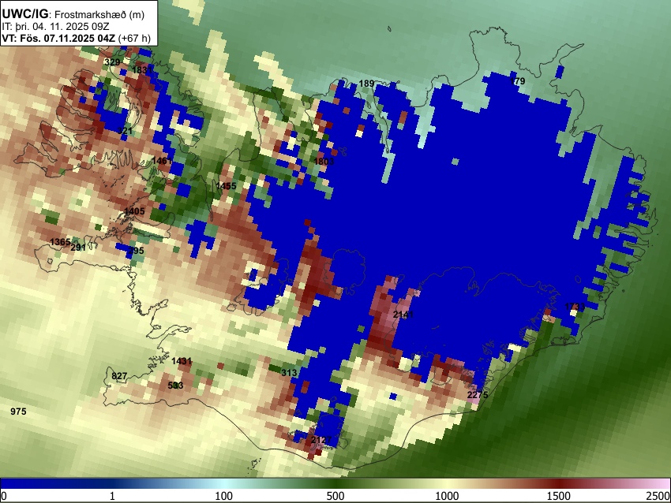Click the map value 189

[x=366, y=84]
